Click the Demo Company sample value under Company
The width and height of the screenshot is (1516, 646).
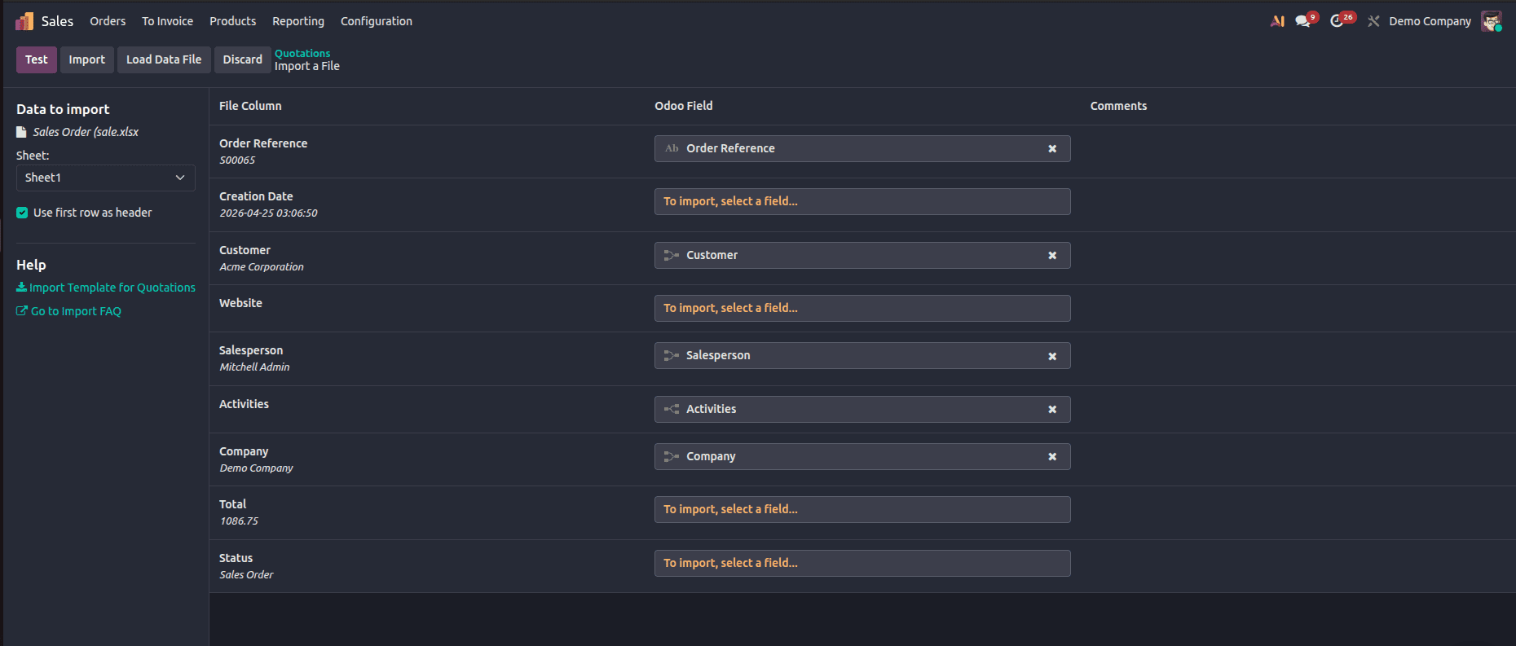(x=256, y=468)
